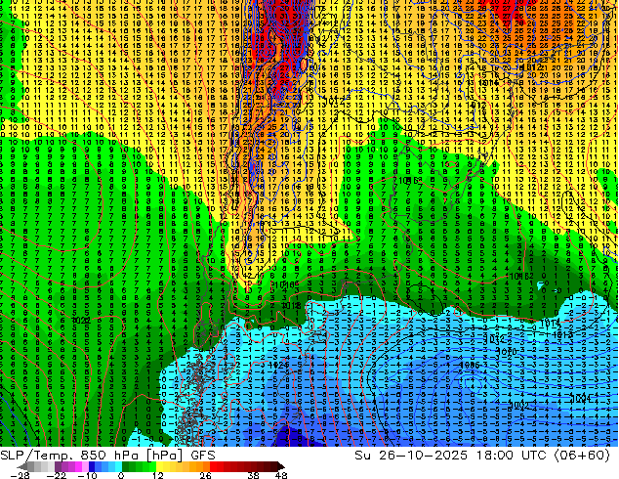Click the "Su 26-10-2025 18:00 UTC (06+60)" timestamp

pyautogui.click(x=482, y=456)
